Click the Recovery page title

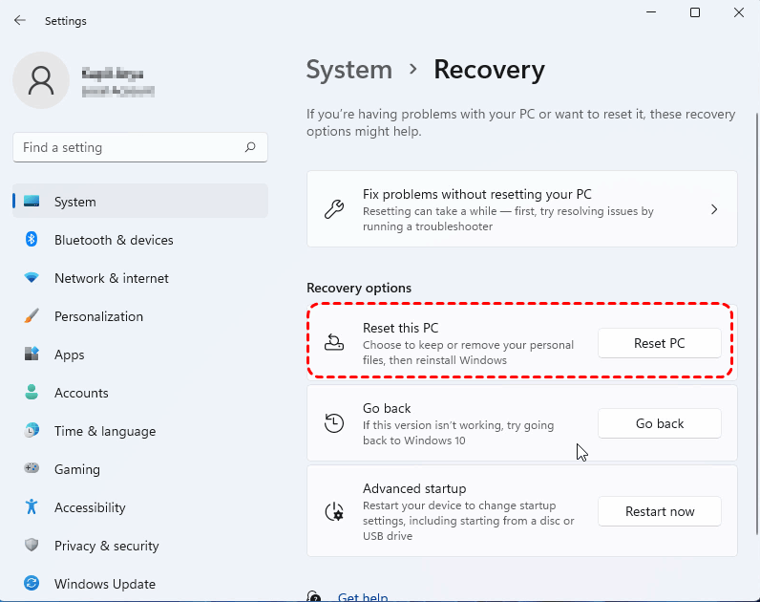(x=489, y=70)
